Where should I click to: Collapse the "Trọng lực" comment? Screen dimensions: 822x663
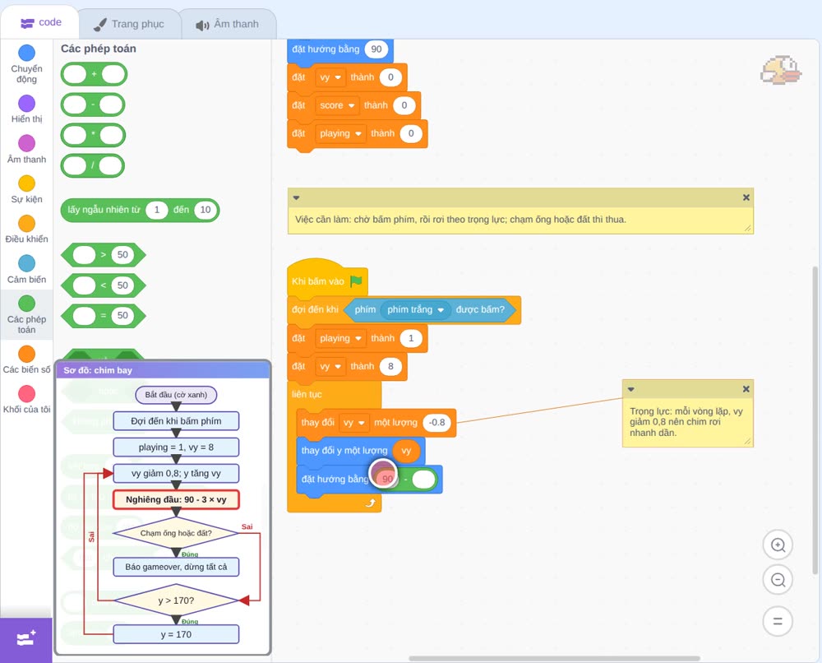tap(631, 389)
